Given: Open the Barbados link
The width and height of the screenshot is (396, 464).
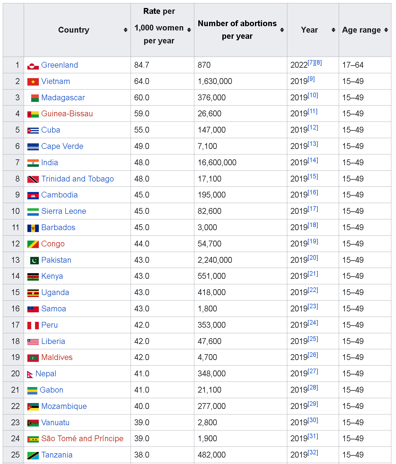Looking at the screenshot, I should click(x=58, y=227).
